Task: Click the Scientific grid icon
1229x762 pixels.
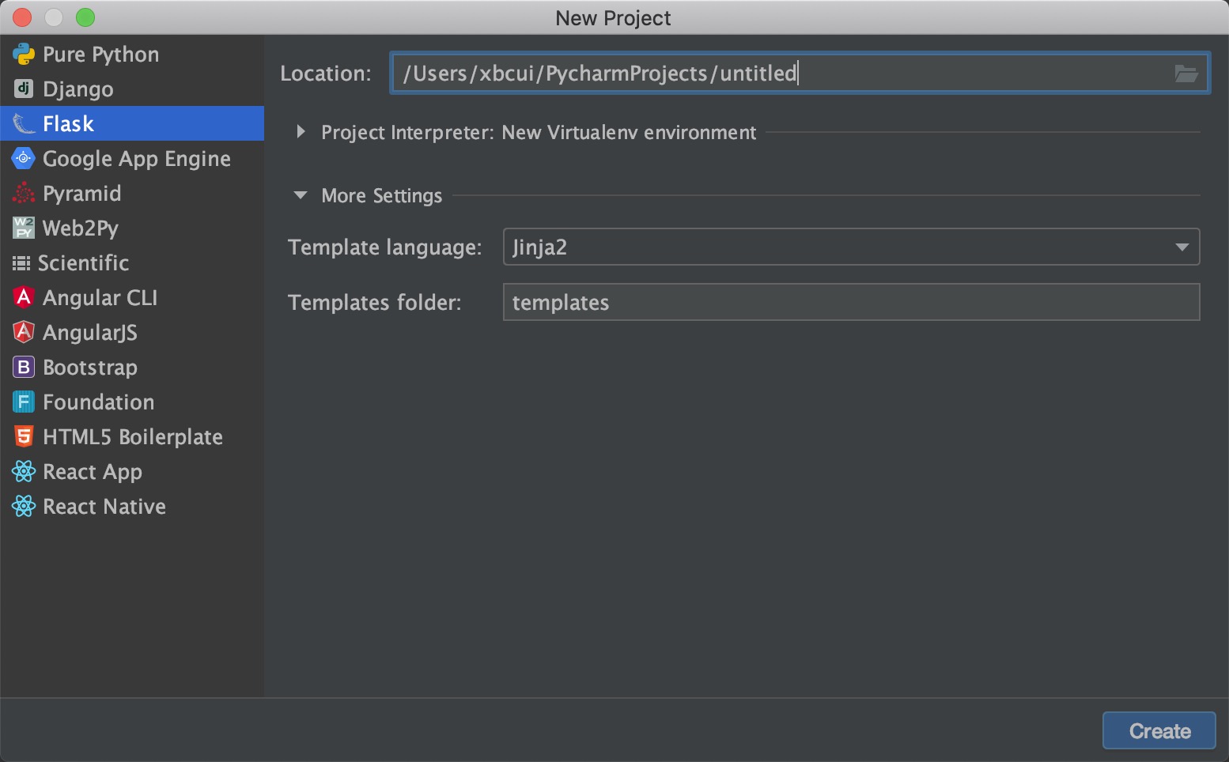Action: point(21,263)
